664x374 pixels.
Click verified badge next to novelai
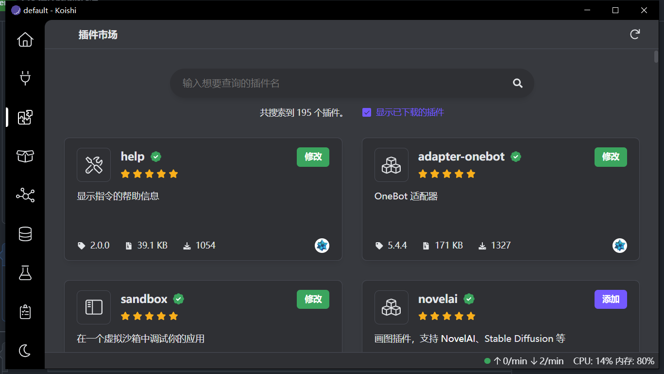click(x=469, y=299)
